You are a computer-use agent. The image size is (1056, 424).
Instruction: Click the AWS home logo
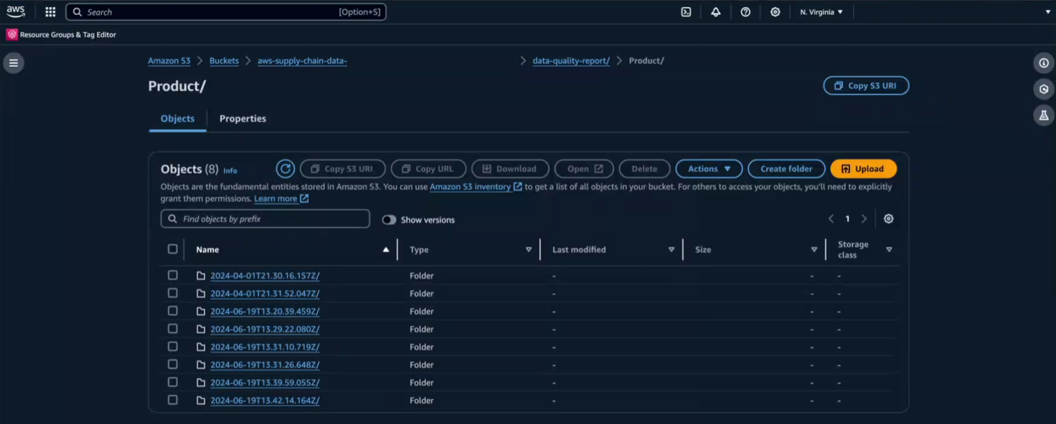pos(15,11)
